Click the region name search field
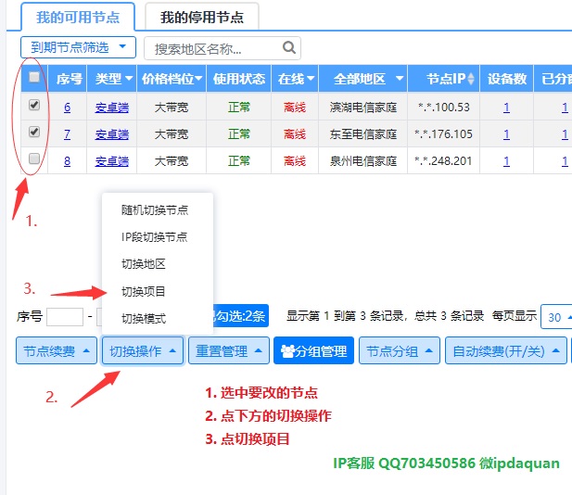This screenshot has height=495, width=572. (216, 48)
